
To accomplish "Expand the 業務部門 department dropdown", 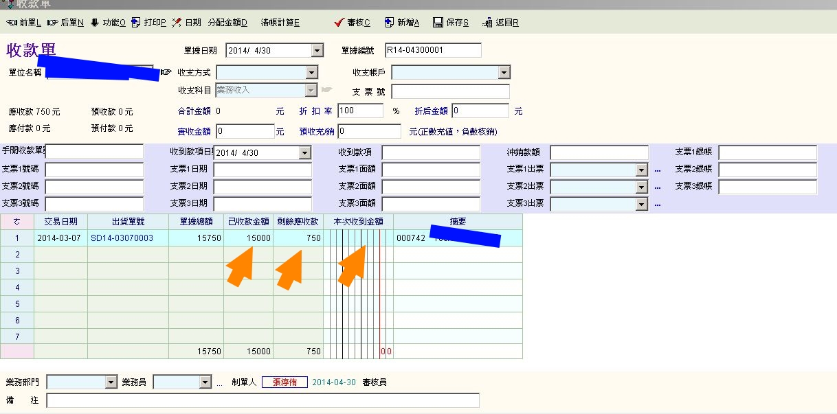I will (x=111, y=382).
